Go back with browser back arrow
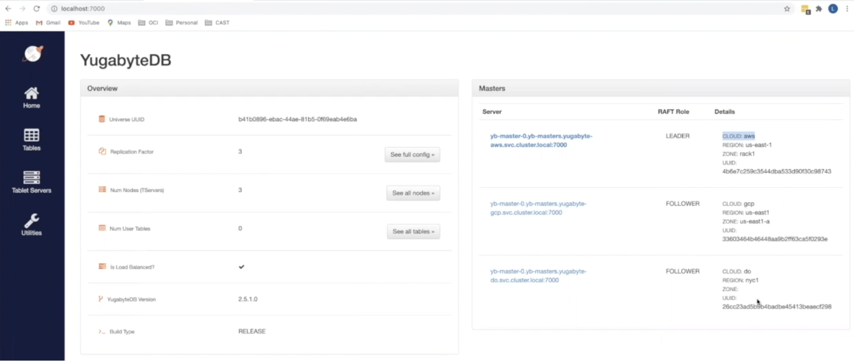The width and height of the screenshot is (854, 361). [8, 9]
